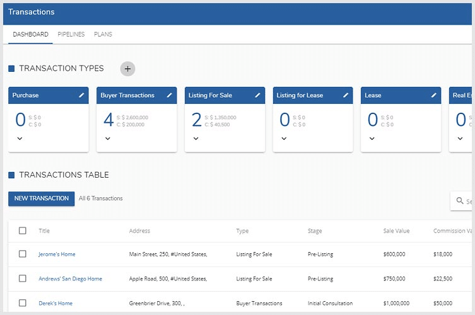Select the Derek's Home row checkbox
Screen dimensions: 475x315
tap(23, 303)
